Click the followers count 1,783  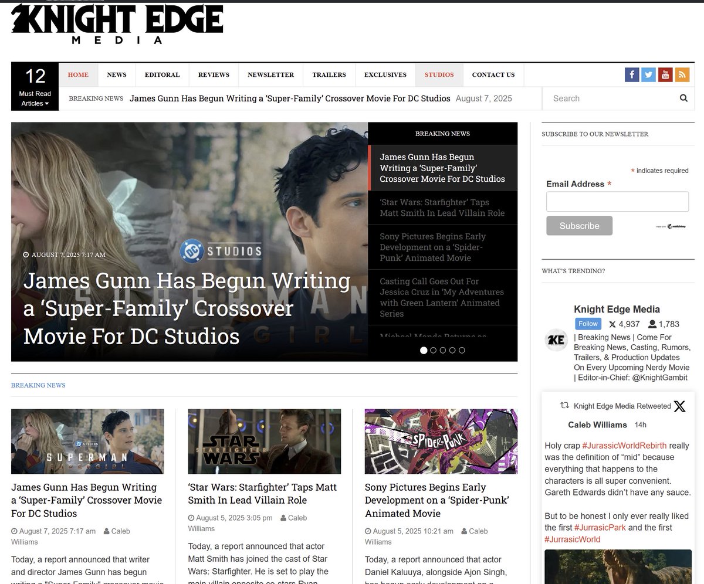(x=664, y=324)
